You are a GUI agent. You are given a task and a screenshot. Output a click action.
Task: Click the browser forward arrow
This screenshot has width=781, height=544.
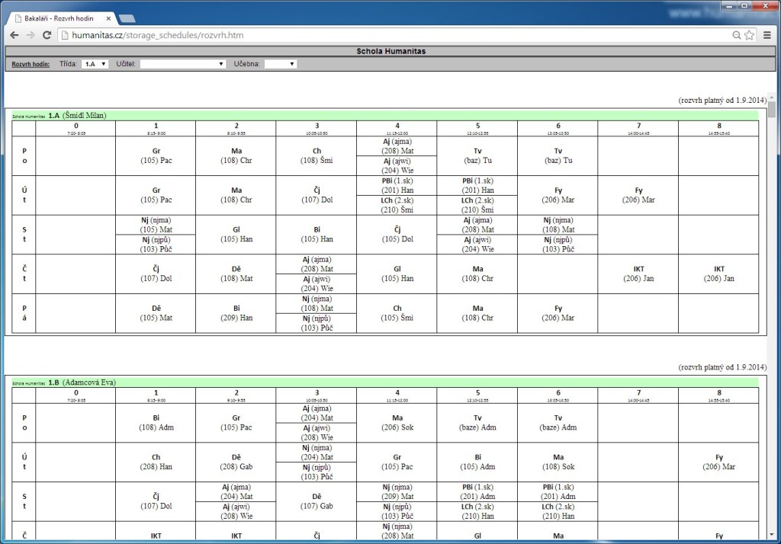tap(31, 35)
